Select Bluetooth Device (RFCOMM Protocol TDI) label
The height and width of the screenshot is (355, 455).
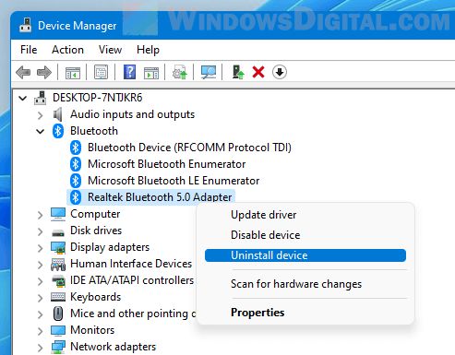189,148
